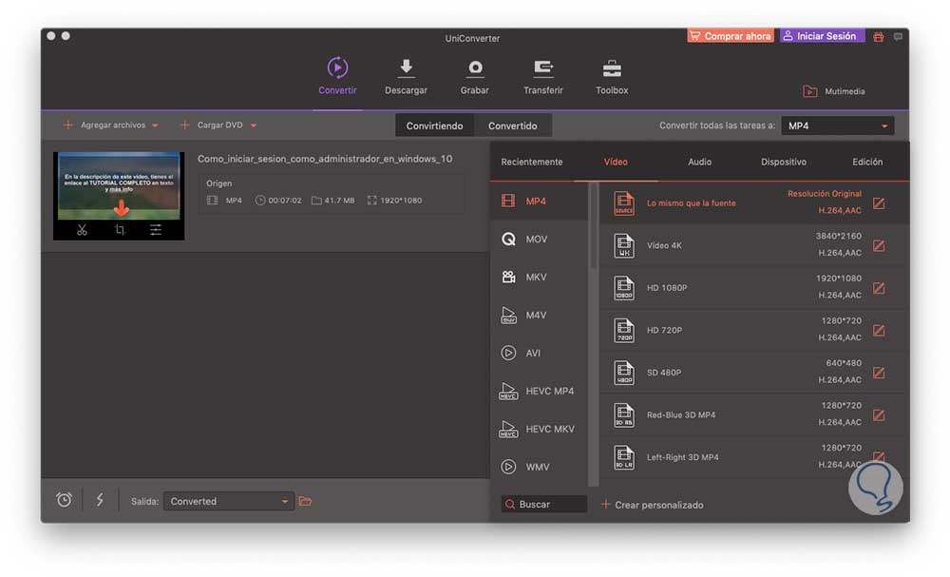Edit the Red-Blue 3D MP4 preset
The height and width of the screenshot is (577, 950).
click(x=879, y=415)
